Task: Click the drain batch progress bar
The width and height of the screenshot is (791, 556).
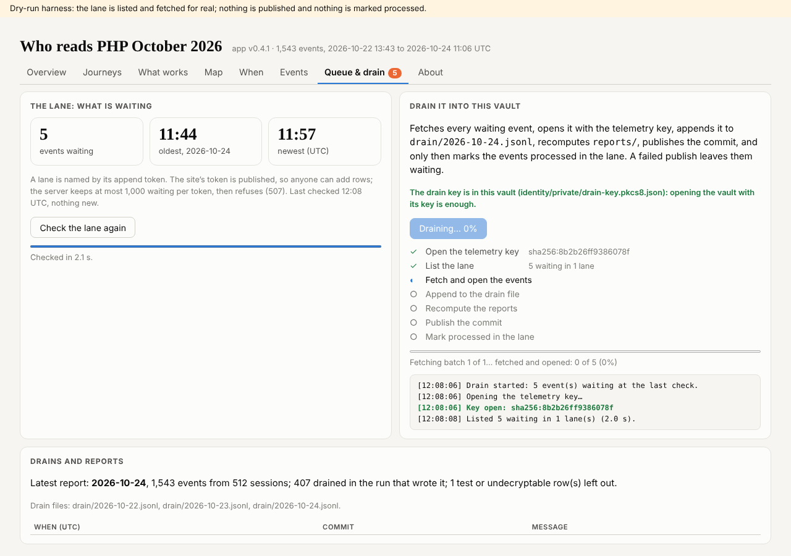Action: pos(585,352)
